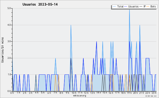Click the Total peak of 4.0 near 21 h
The image size is (159, 98).
tap(140, 25)
